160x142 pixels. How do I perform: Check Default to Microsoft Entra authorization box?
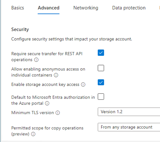101,96
